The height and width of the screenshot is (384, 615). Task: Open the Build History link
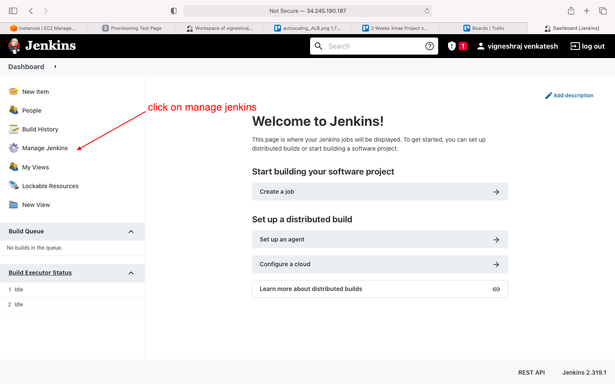coord(40,129)
